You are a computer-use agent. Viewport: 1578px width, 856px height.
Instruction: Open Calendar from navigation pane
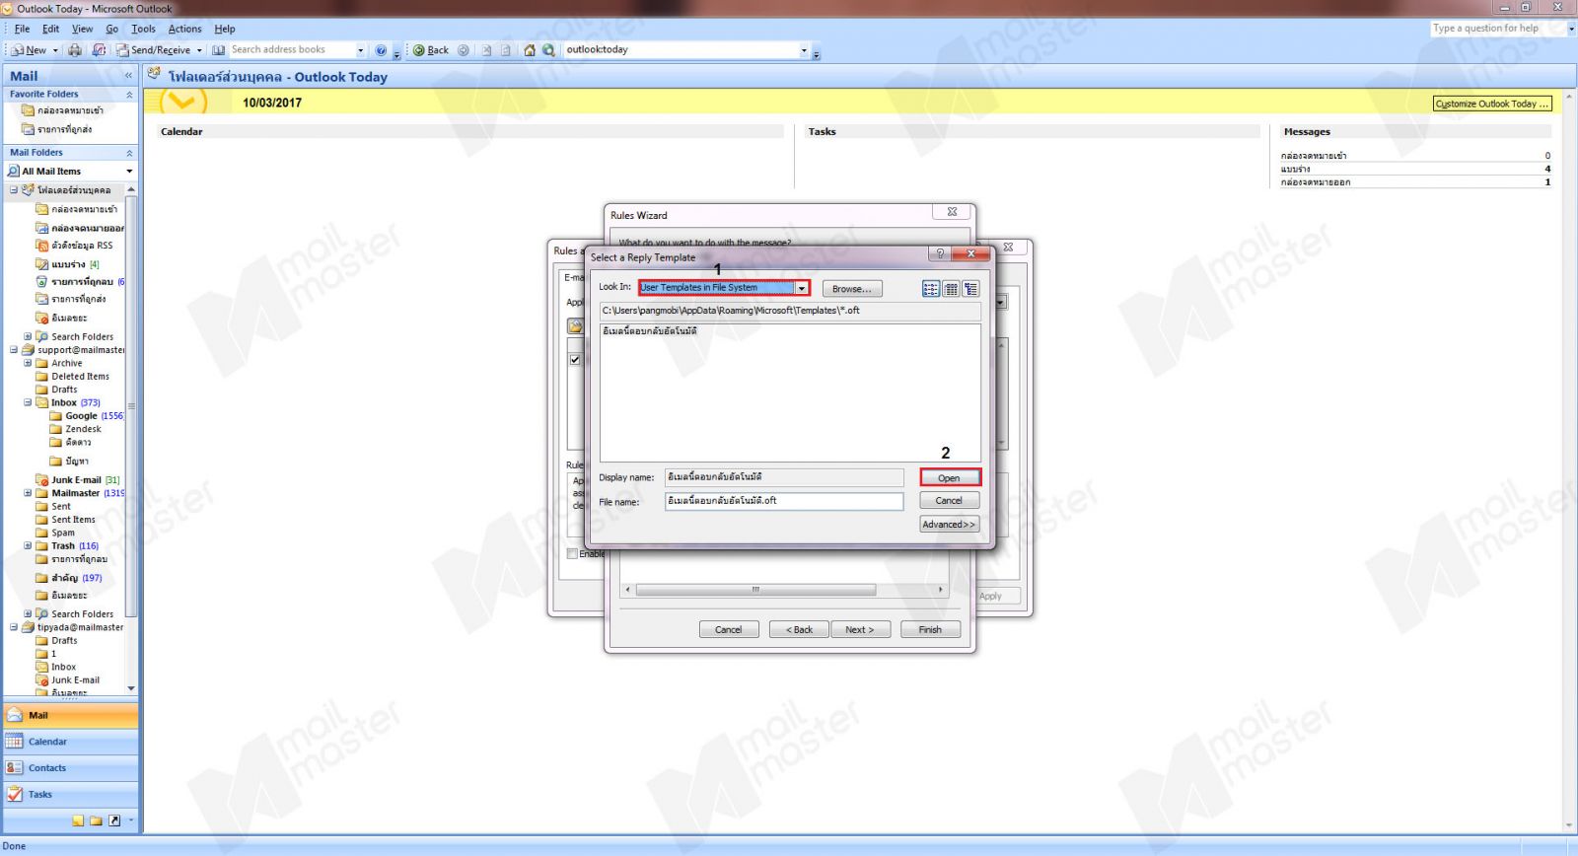coord(70,742)
